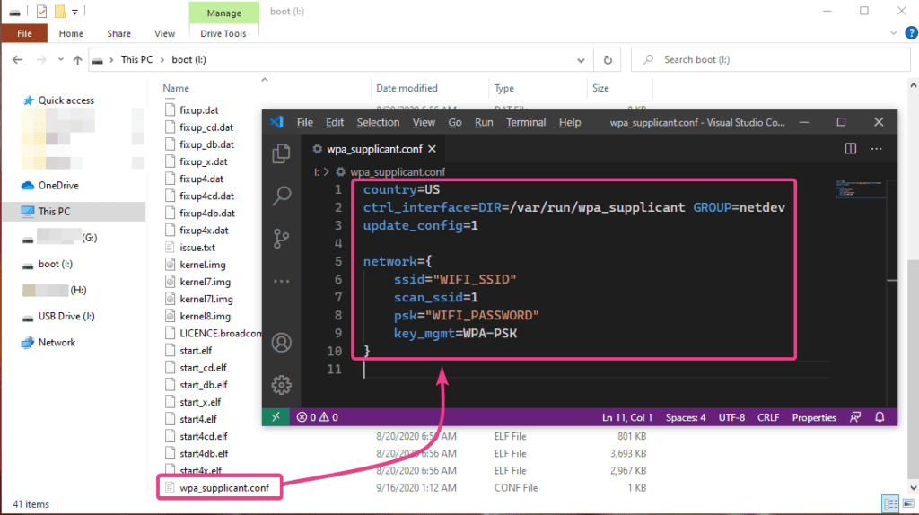The width and height of the screenshot is (919, 515).
Task: Open the Manage gear icon in VS Code
Action: pos(282,385)
